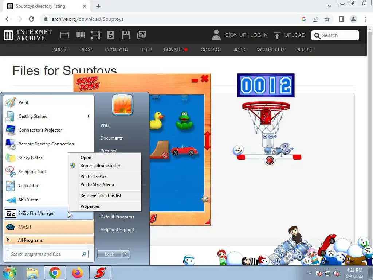Open Help and Support
The height and width of the screenshot is (280, 373).
coord(118,230)
